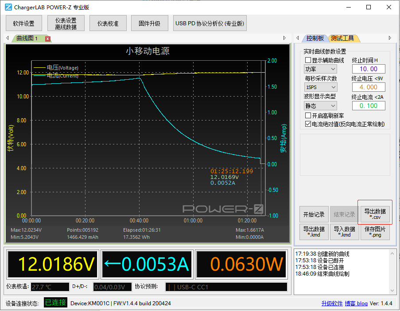Open the 固件升级 firmware upgrade tool
Viewport: 400px width, 311px height.
click(149, 23)
